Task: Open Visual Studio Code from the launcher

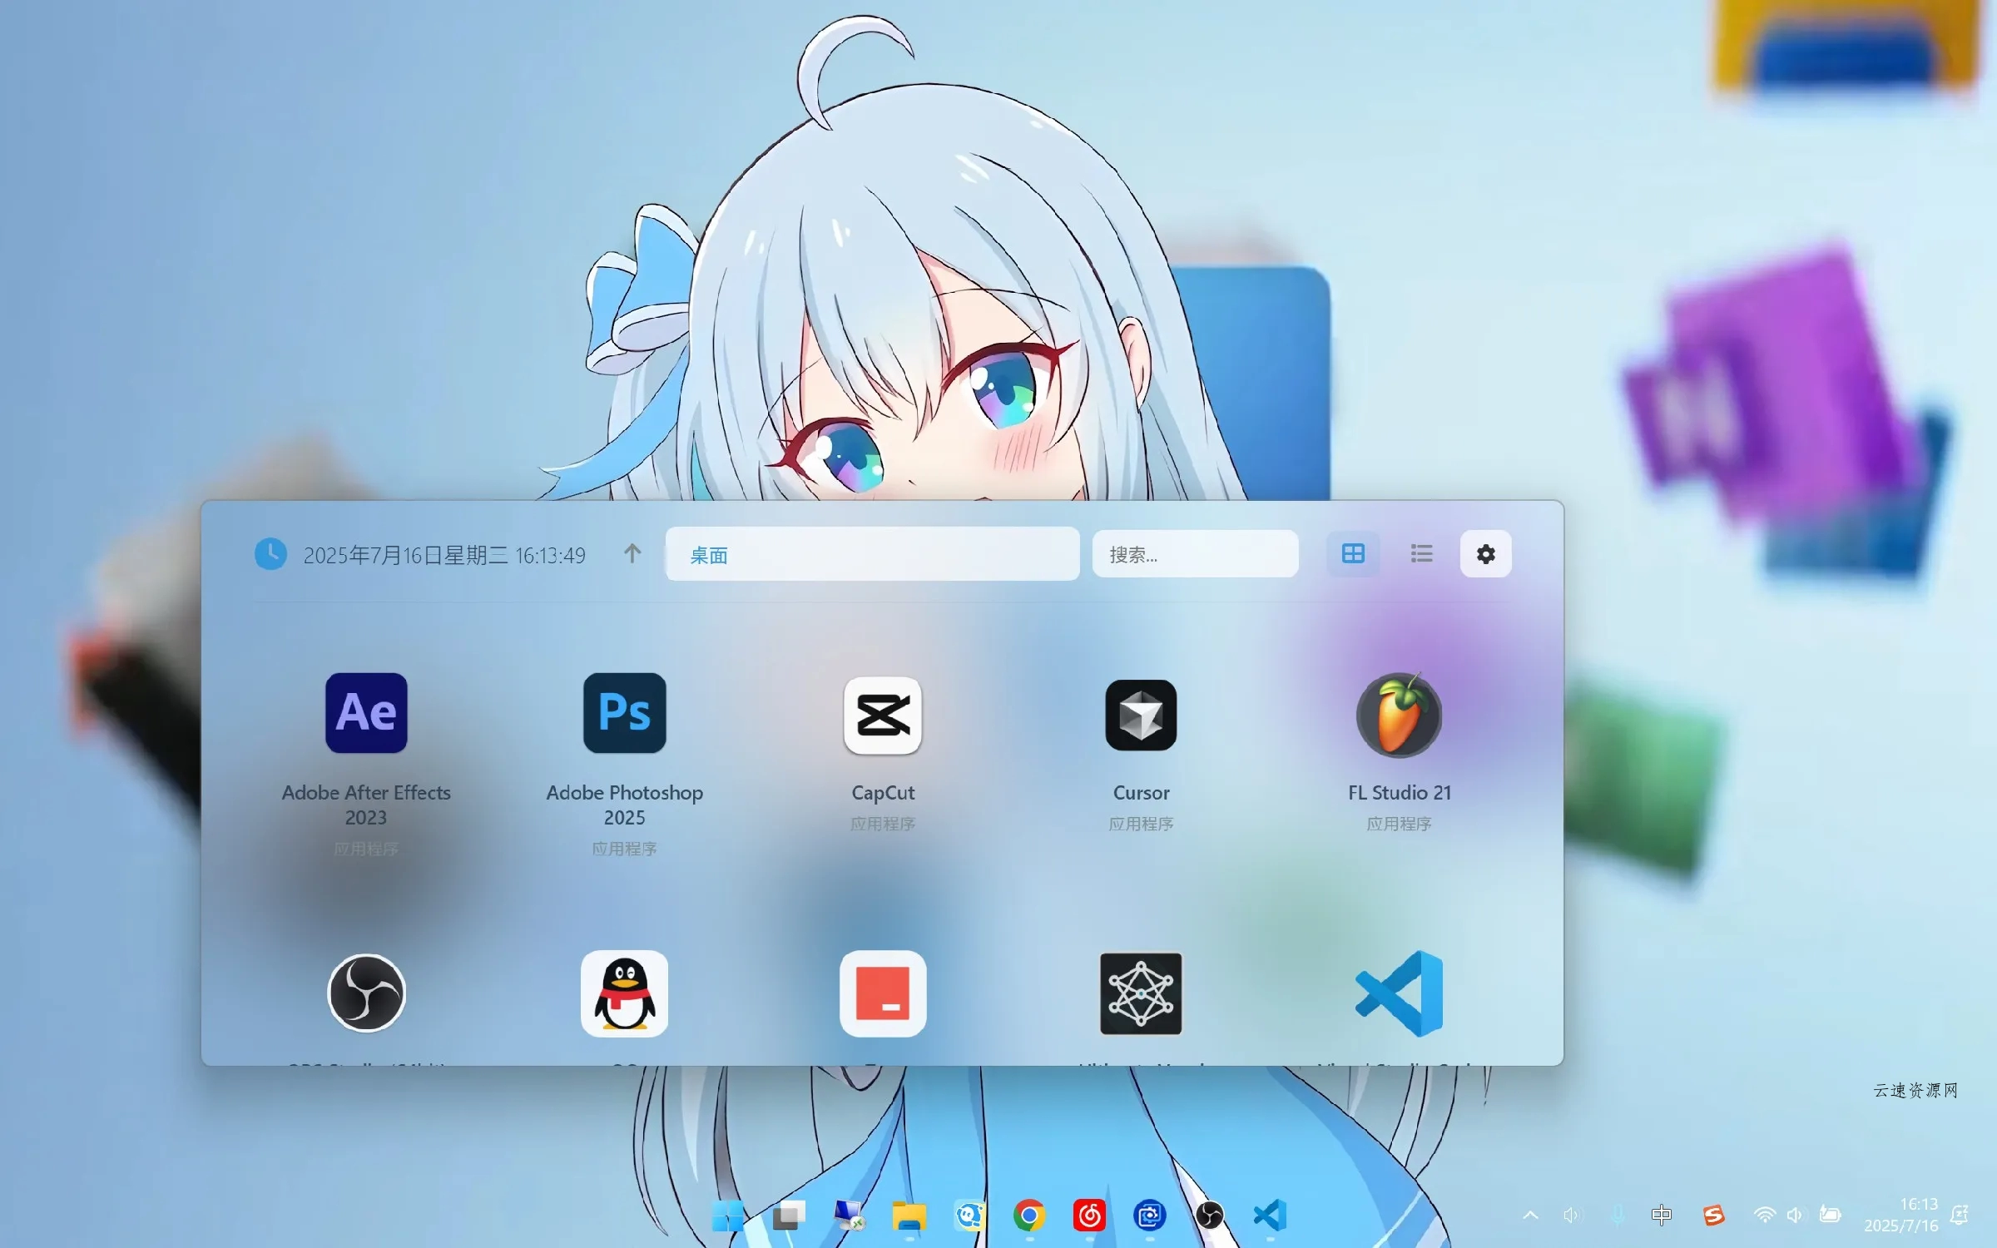Action: pos(1398,992)
